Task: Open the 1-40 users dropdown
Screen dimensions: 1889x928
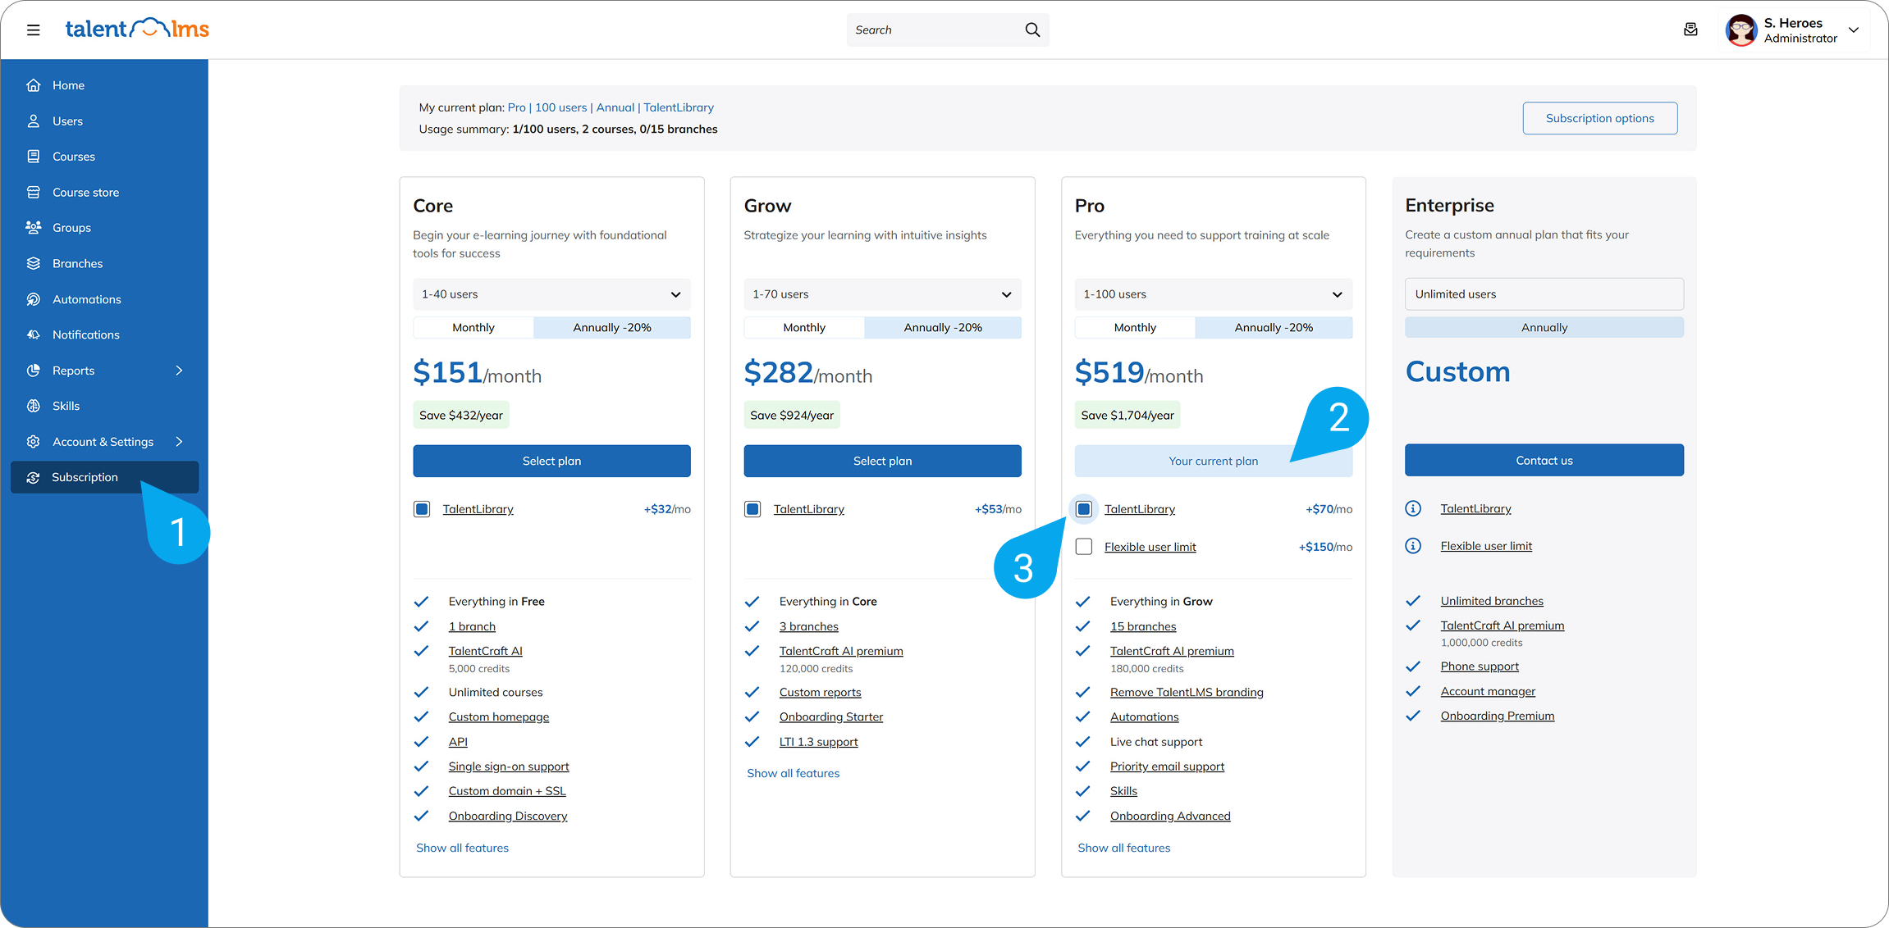Action: tap(551, 294)
